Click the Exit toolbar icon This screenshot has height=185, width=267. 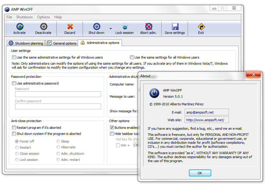coord(201,27)
